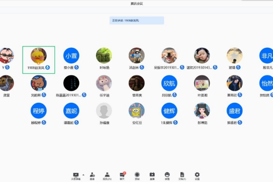Open the Documents (文档) panel
The height and width of the screenshot is (182, 273).
pos(182,174)
